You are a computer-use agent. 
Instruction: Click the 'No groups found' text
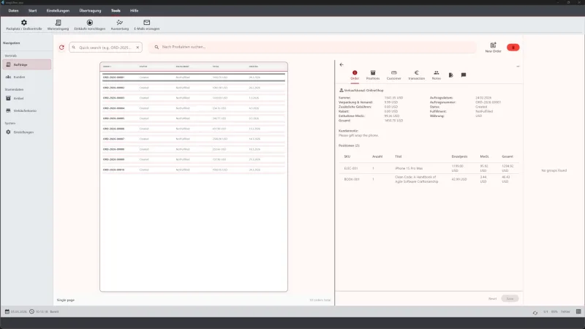tap(554, 170)
